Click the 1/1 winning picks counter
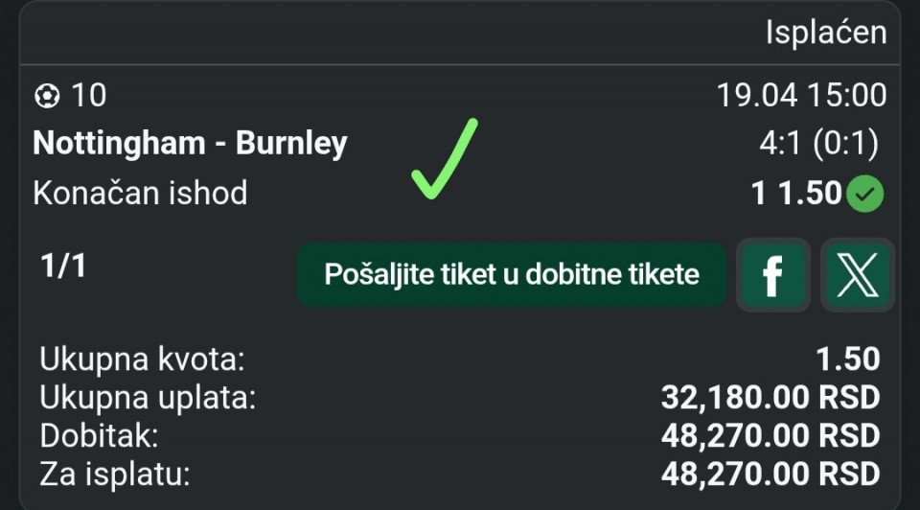Screen dimensions: 920x510 click(63, 266)
